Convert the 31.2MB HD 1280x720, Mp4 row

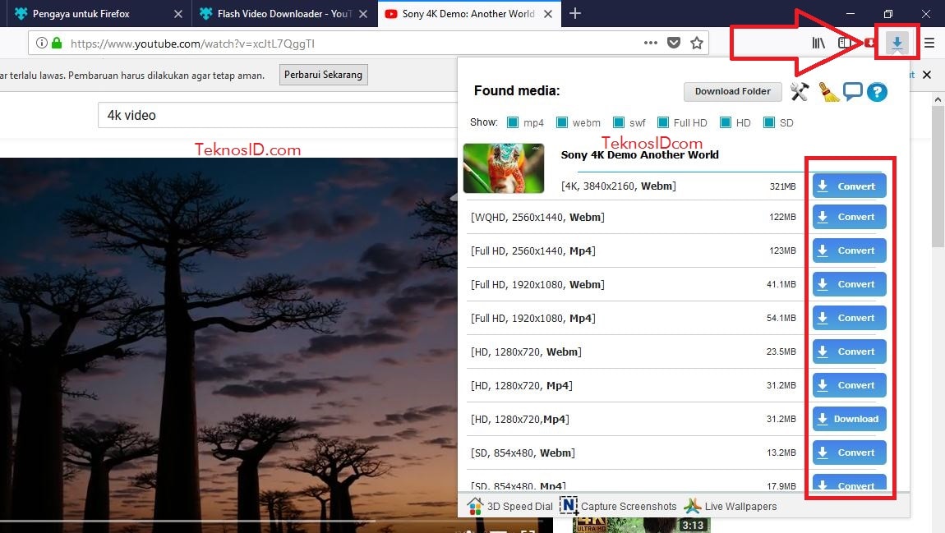pos(849,385)
